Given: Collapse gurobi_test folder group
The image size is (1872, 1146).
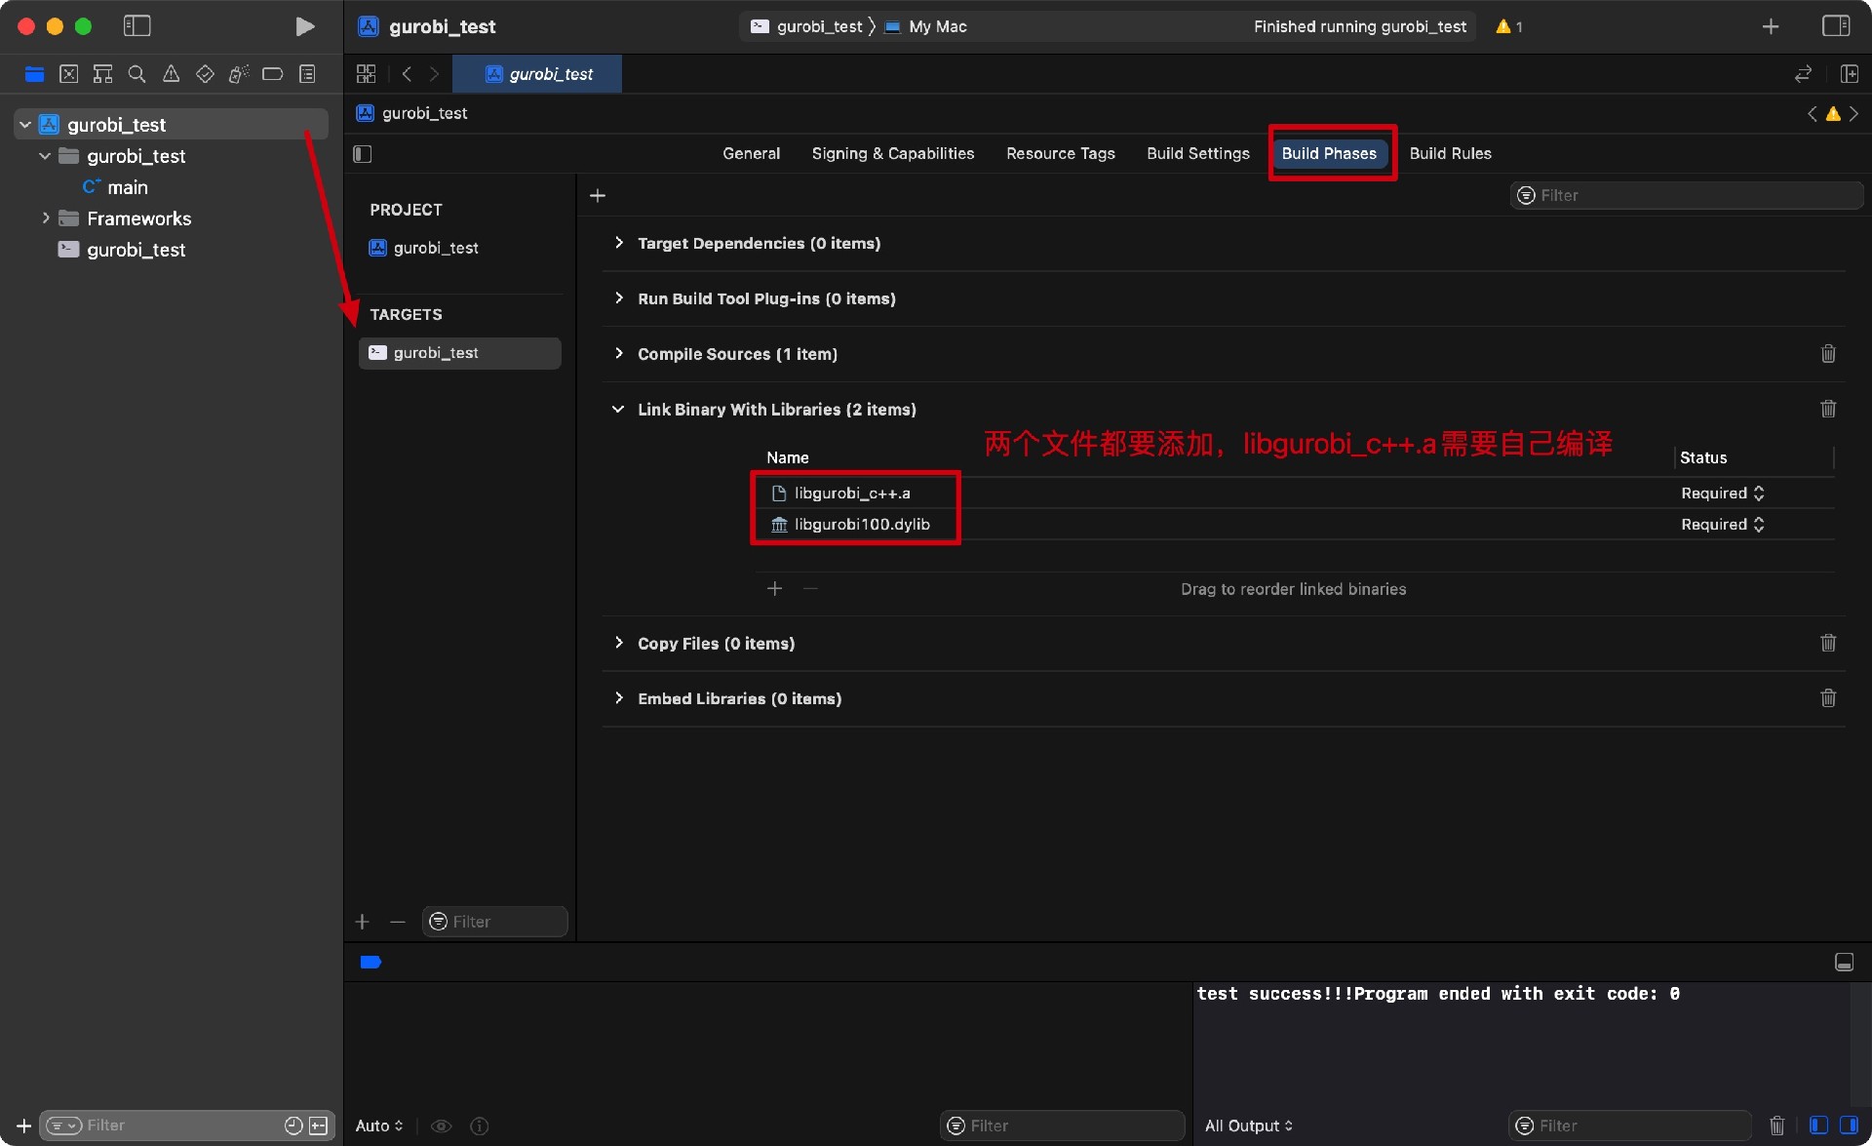Looking at the screenshot, I should click(45, 156).
